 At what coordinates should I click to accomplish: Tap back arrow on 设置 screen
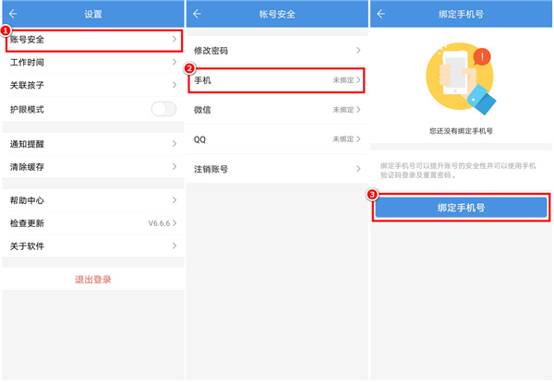point(13,14)
